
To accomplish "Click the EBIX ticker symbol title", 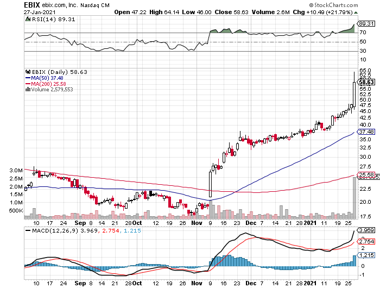I will [x=31, y=5].
